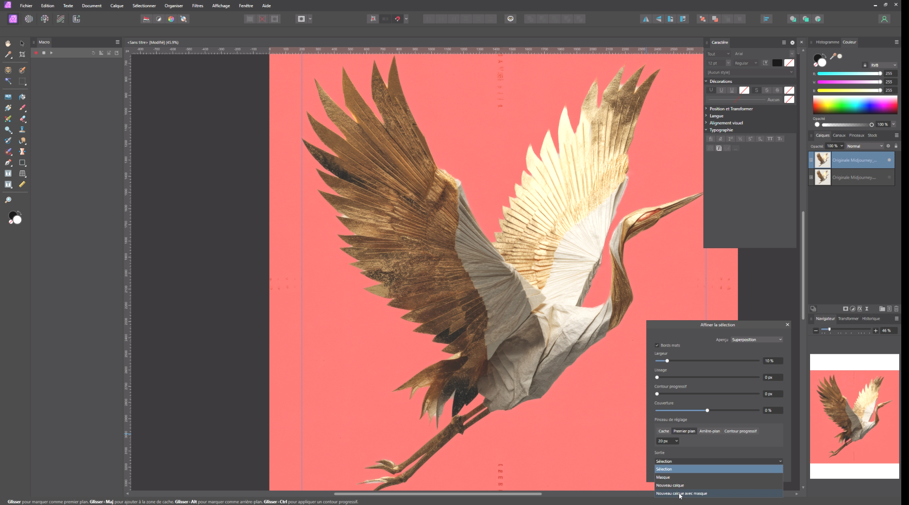The width and height of the screenshot is (909, 505).
Task: Click the Navigator heron preview thumbnail
Action: click(854, 416)
